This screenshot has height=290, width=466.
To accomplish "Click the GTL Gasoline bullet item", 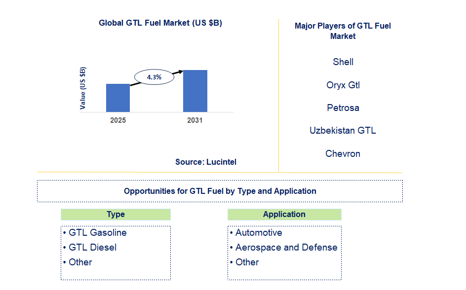I will pos(95,233).
